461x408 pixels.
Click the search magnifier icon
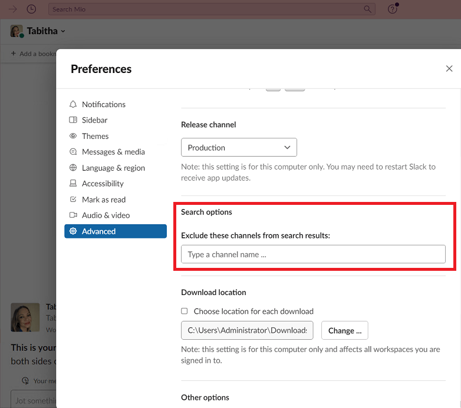point(368,9)
